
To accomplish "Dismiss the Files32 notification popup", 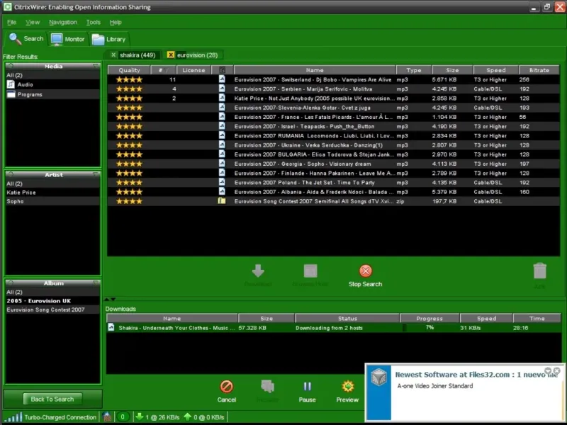I will click(557, 370).
